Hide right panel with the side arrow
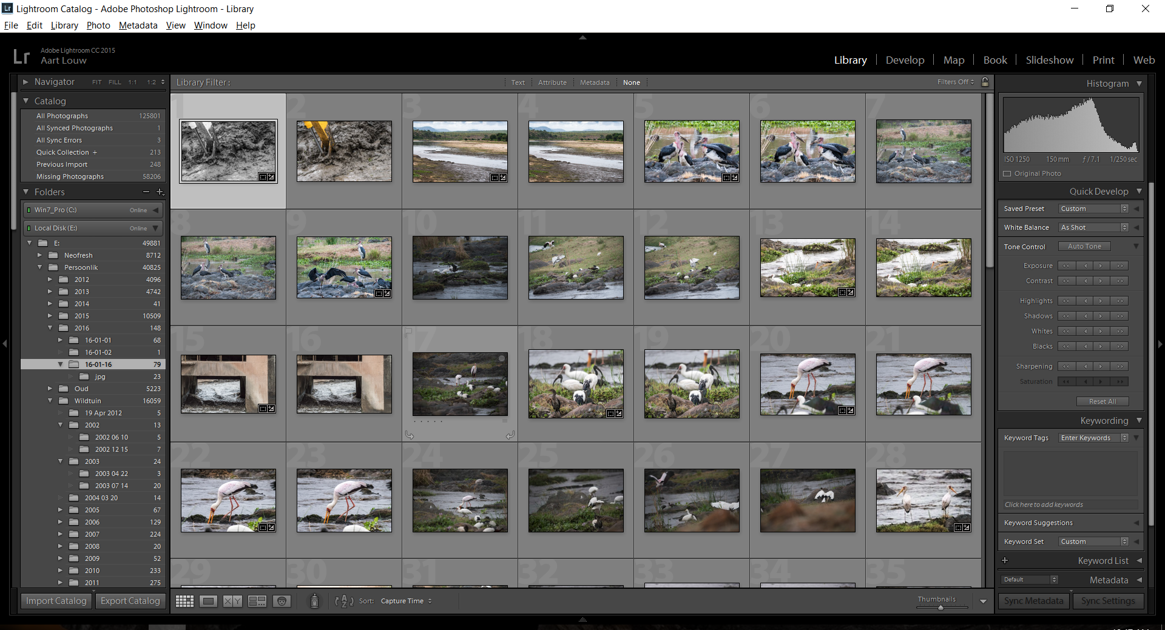1165x630 pixels. pyautogui.click(x=1160, y=344)
